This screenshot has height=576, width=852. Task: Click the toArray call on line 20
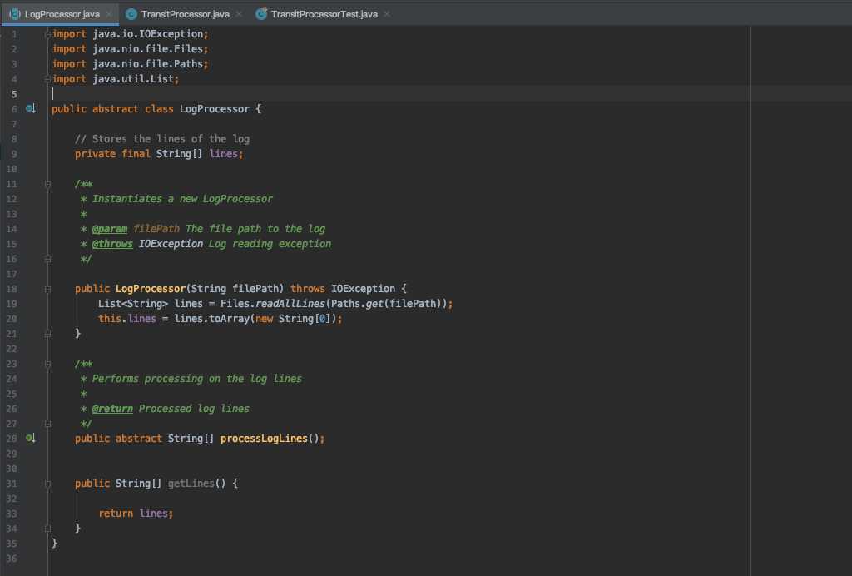[229, 319]
